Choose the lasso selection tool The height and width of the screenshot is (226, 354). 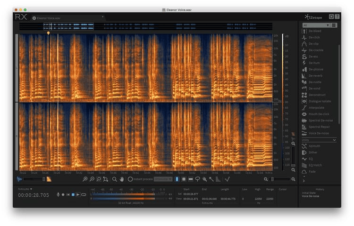(197, 179)
